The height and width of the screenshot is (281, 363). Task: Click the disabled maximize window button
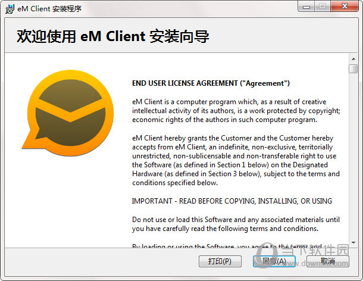[x=323, y=7]
